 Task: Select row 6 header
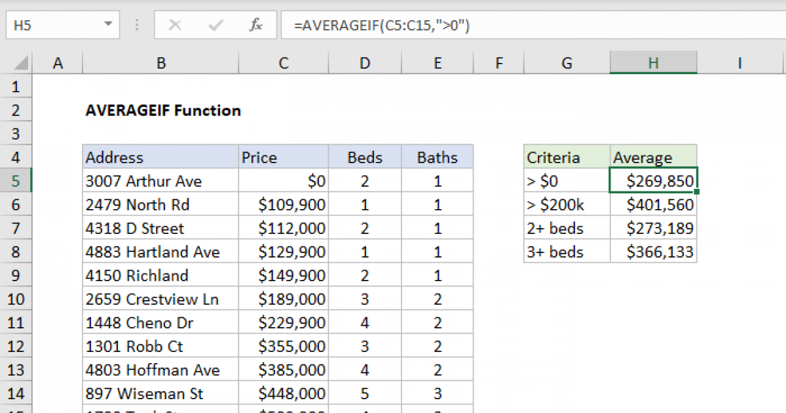16,205
